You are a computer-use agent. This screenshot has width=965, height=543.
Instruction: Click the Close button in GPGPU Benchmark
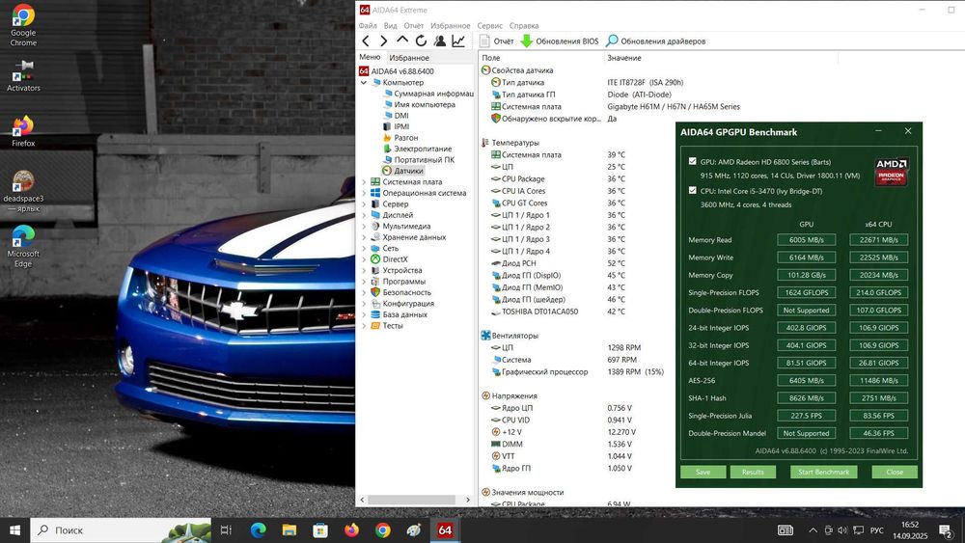895,472
